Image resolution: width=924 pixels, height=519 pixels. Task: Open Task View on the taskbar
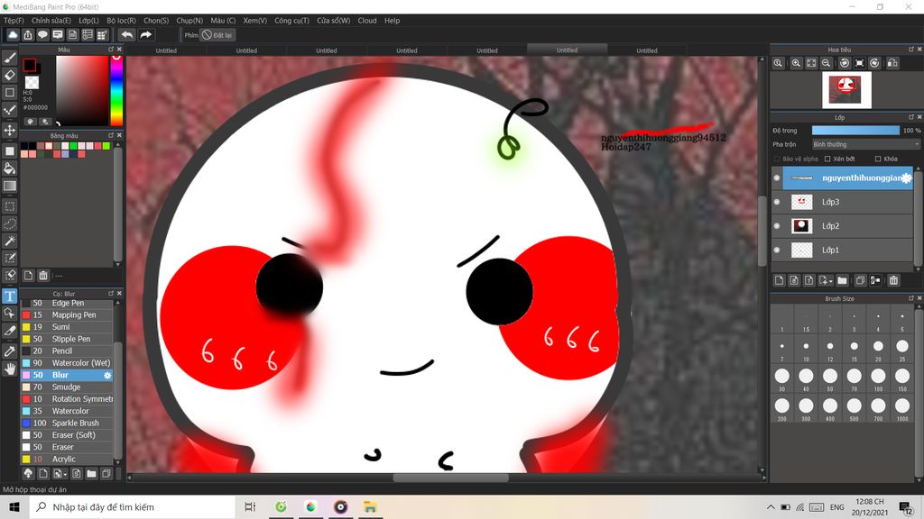click(250, 506)
